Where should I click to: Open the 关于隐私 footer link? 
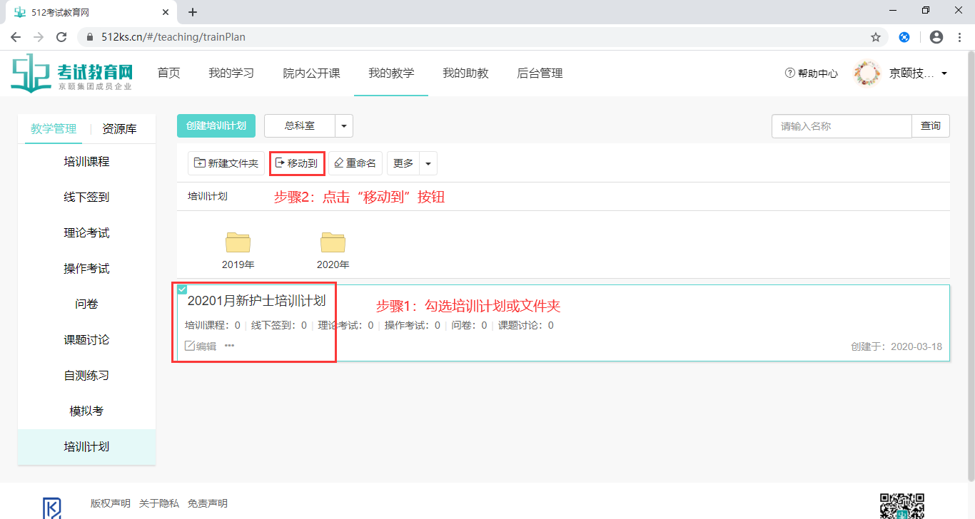(159, 503)
